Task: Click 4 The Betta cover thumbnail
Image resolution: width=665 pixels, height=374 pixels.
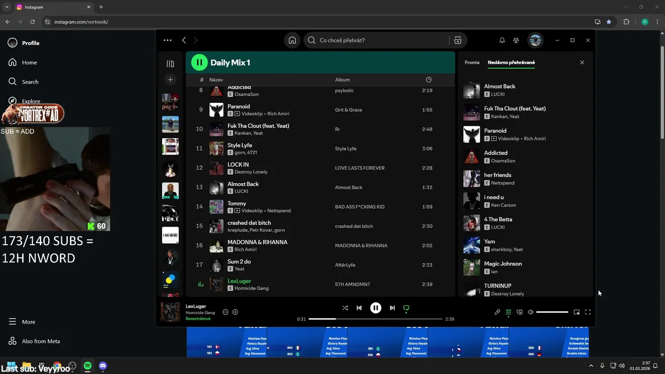Action: tap(472, 223)
